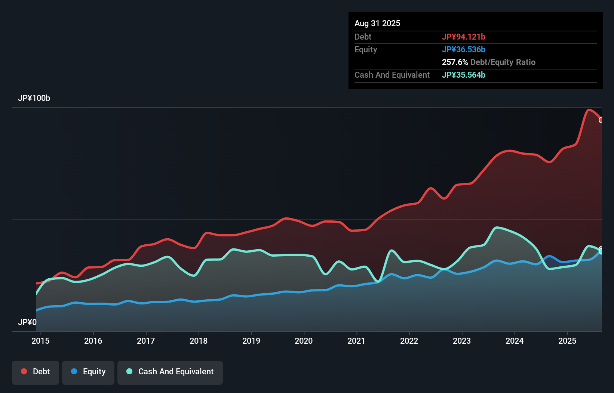The image size is (614, 393).
Task: Click the JP¥36.536b equity value
Action: click(x=464, y=49)
